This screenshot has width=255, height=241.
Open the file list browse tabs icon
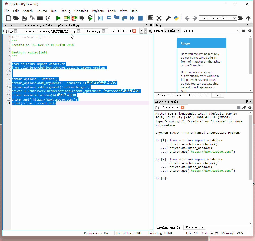click(x=40, y=18)
